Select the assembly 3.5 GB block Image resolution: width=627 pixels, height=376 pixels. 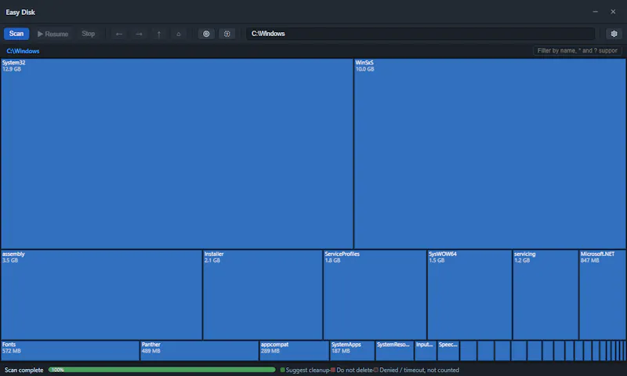[102, 294]
